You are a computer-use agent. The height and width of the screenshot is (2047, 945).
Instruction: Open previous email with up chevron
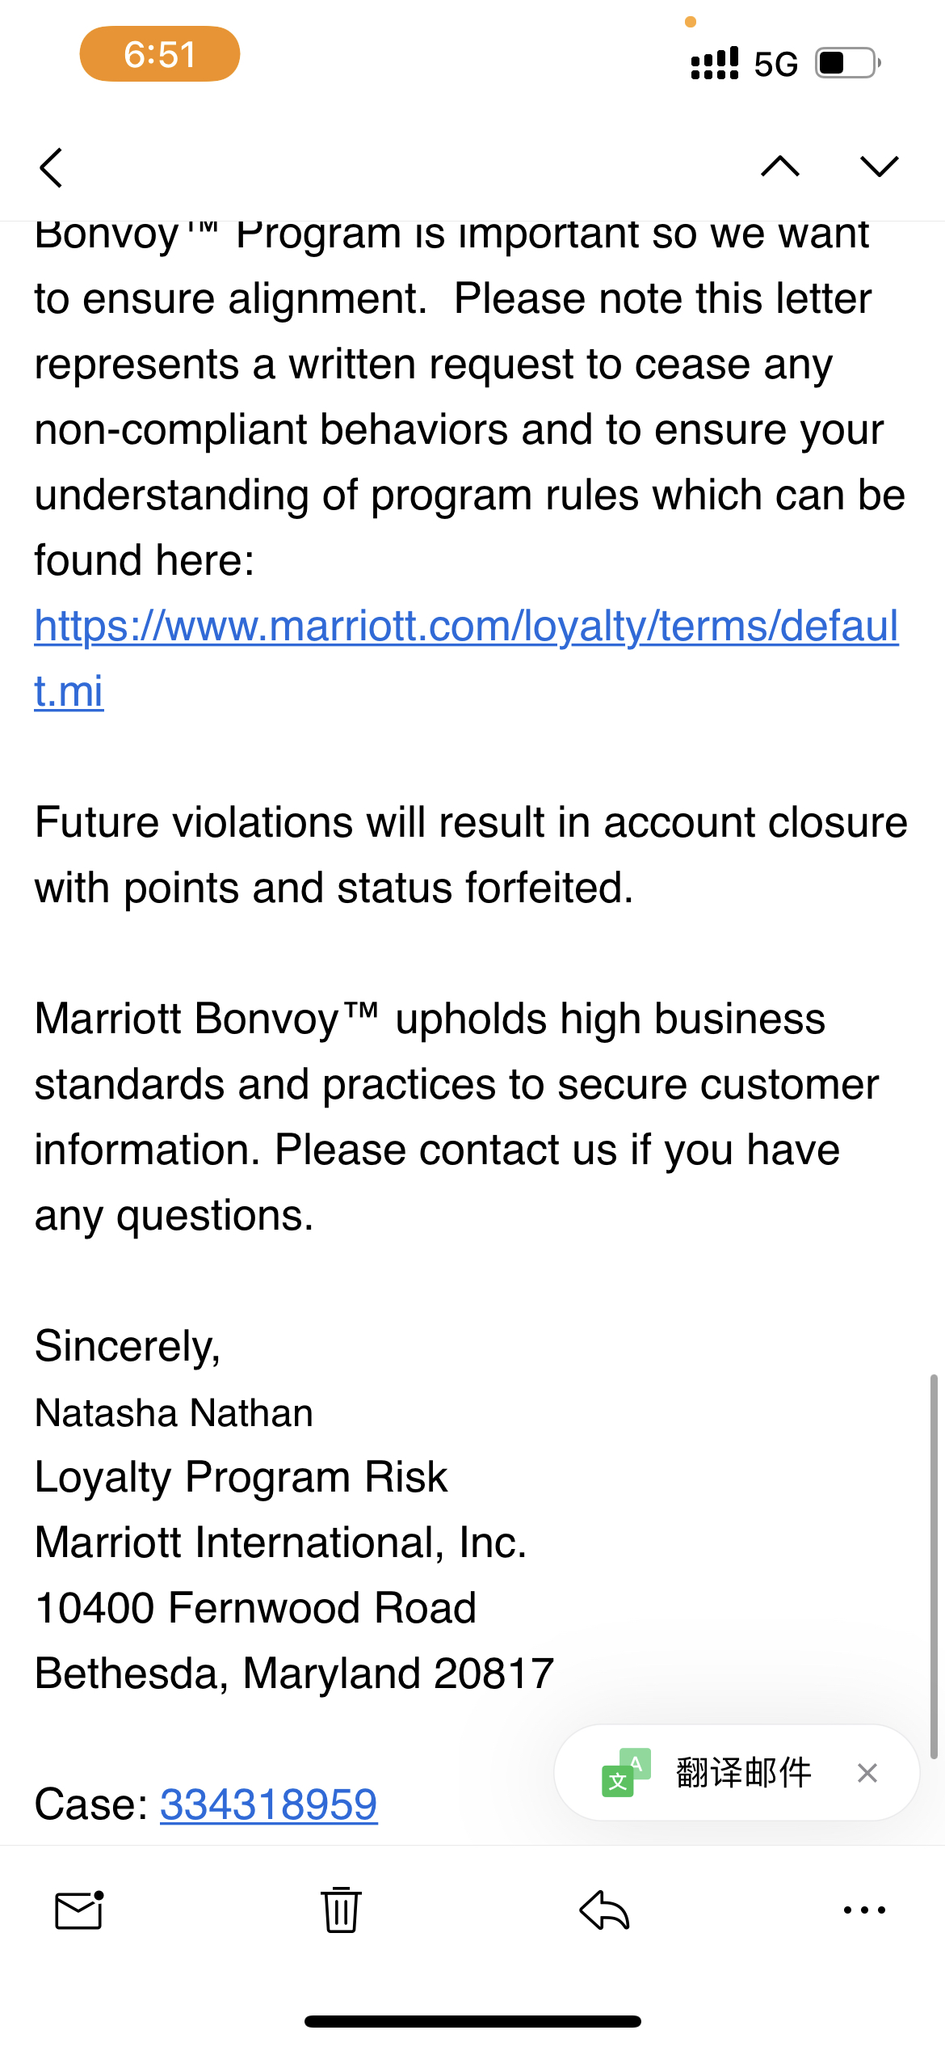click(780, 166)
